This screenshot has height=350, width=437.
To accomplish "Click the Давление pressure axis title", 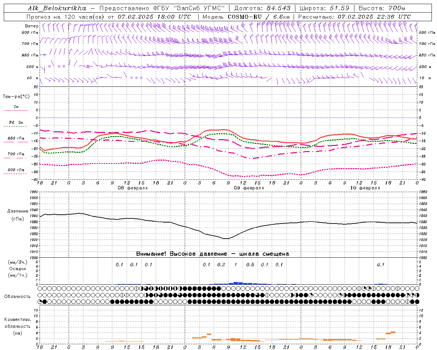I will pyautogui.click(x=18, y=211).
